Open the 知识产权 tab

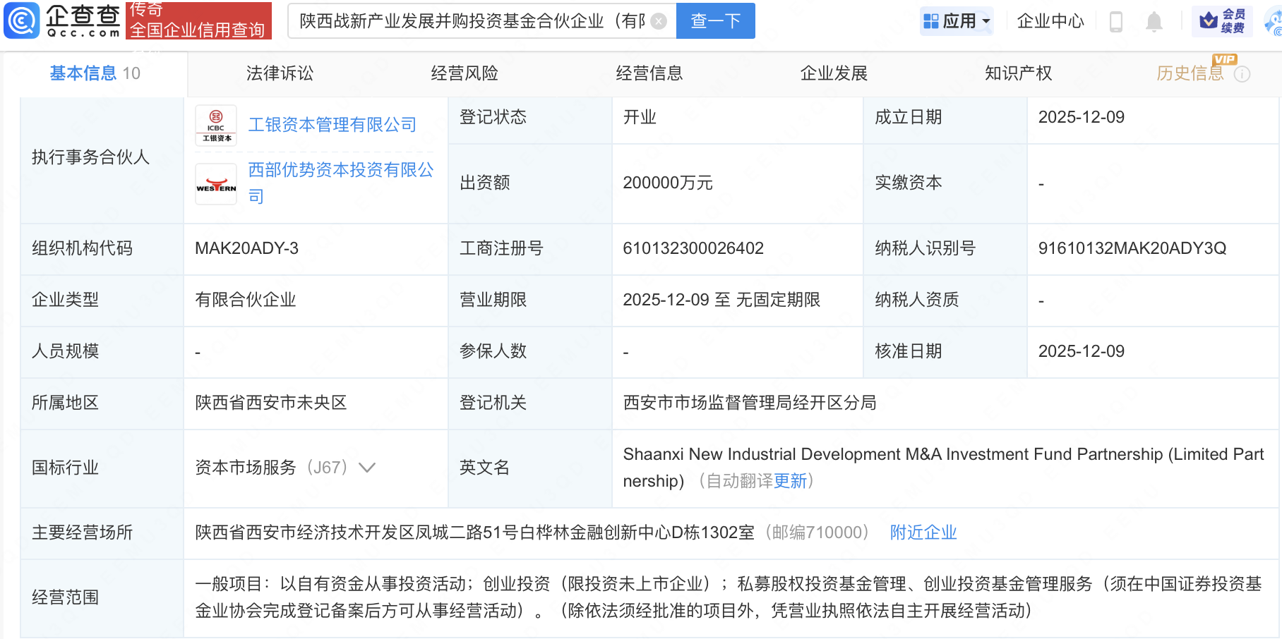click(1018, 73)
